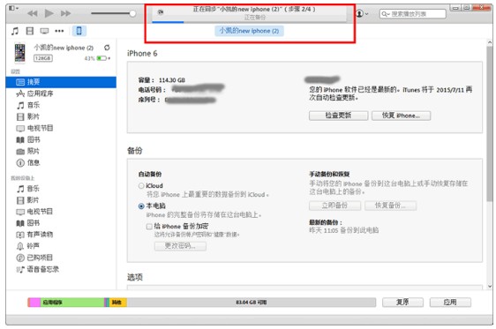The width and height of the screenshot is (496, 329).
Task: Show more media types via three-dots icon
Action: click(59, 31)
